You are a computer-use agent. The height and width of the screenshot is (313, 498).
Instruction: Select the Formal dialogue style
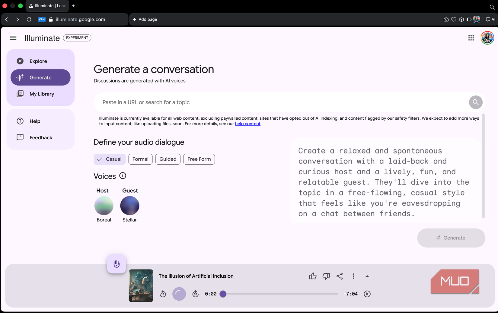click(140, 159)
